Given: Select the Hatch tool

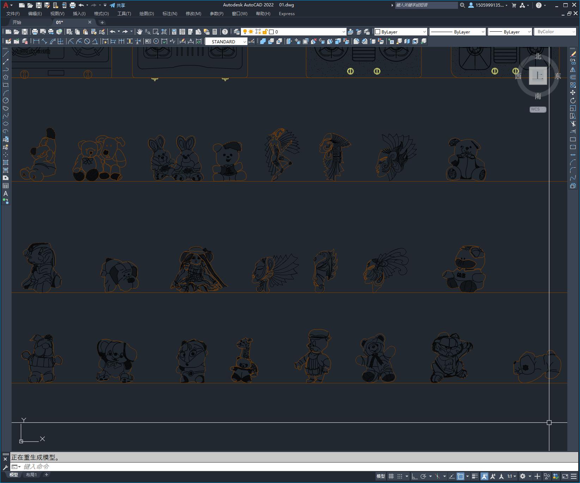Looking at the screenshot, I should coord(6,162).
